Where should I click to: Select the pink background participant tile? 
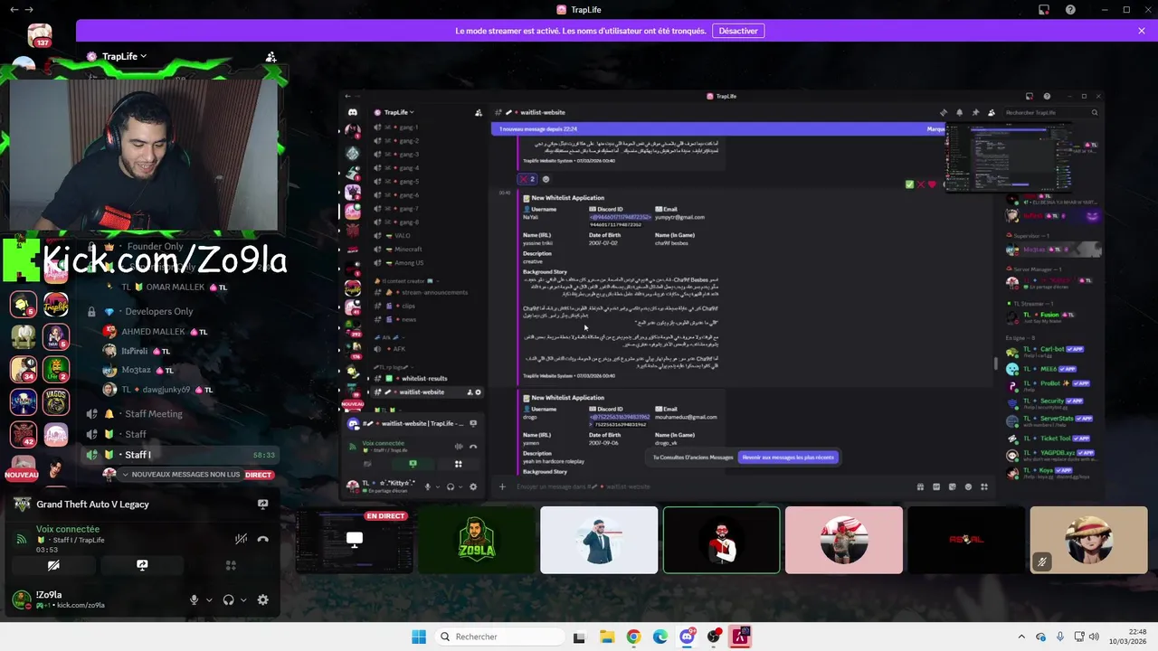(x=844, y=540)
